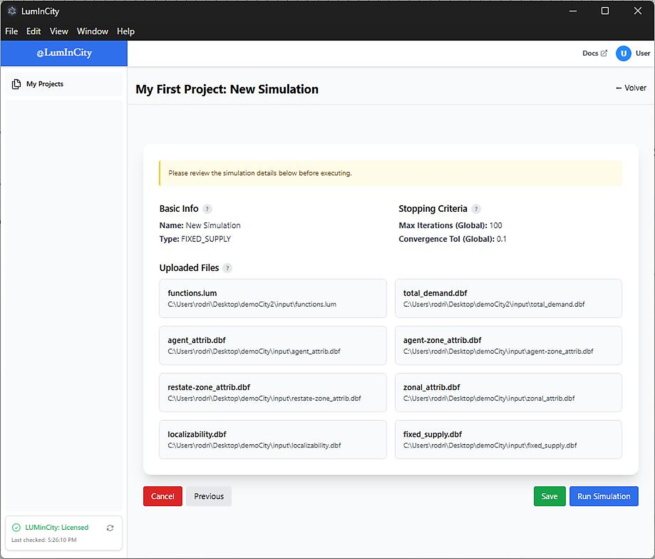Click the 'Uploaded Files' section heading
Screen dimensions: 655x559
tap(189, 268)
